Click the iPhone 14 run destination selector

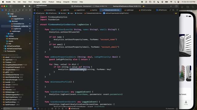tap(100, 6)
